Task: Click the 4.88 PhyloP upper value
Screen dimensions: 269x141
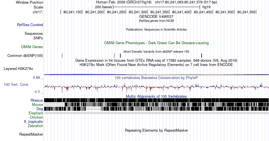Action: (36, 78)
